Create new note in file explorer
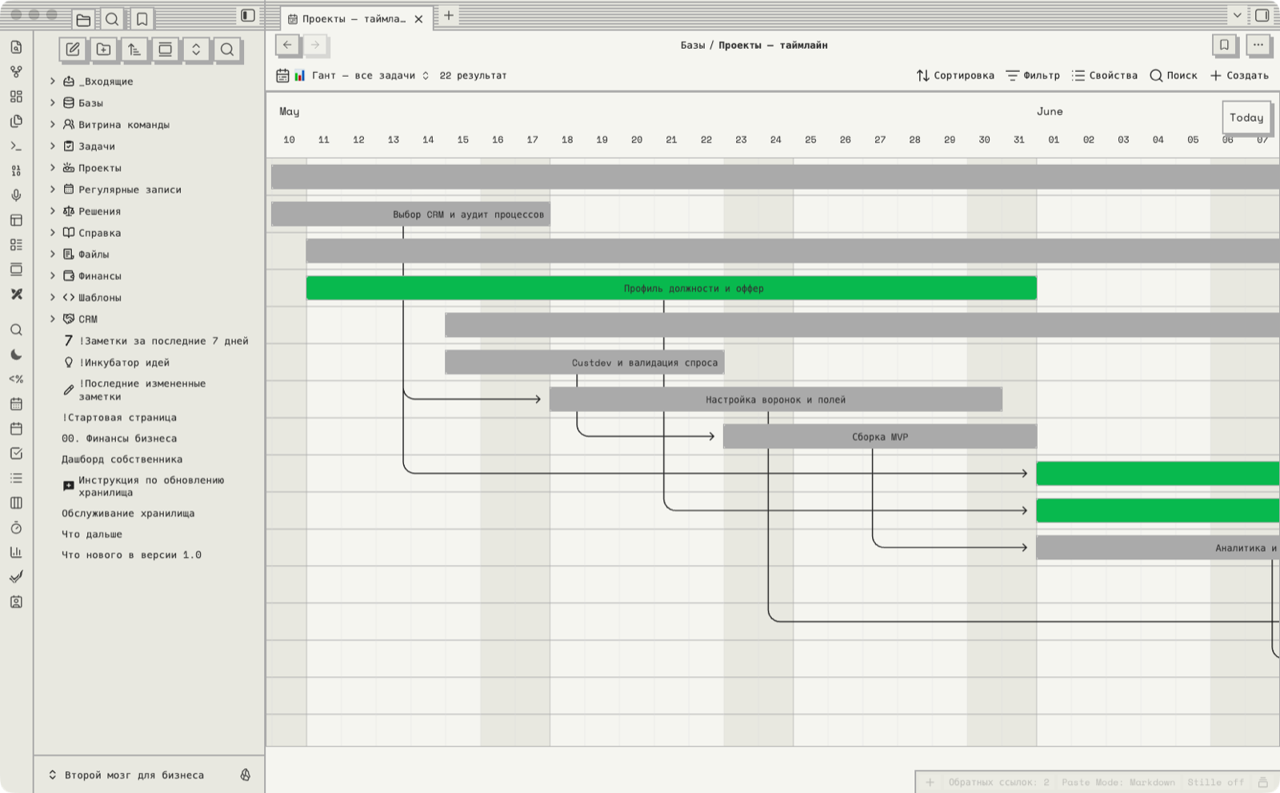This screenshot has width=1280, height=793. pos(73,50)
